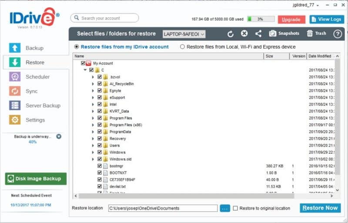Click the refresh icon in header bar
Image resolution: width=348 pixels, height=223 pixels.
click(231, 34)
